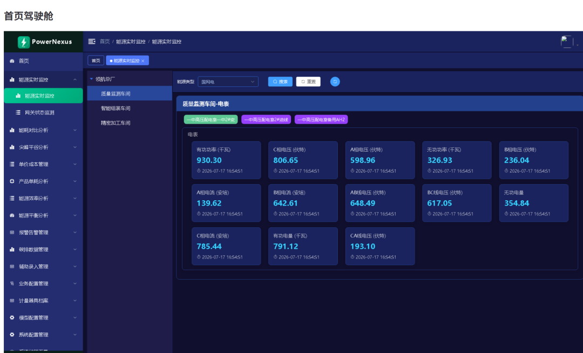Switch to the 首页 page tab

[96, 60]
